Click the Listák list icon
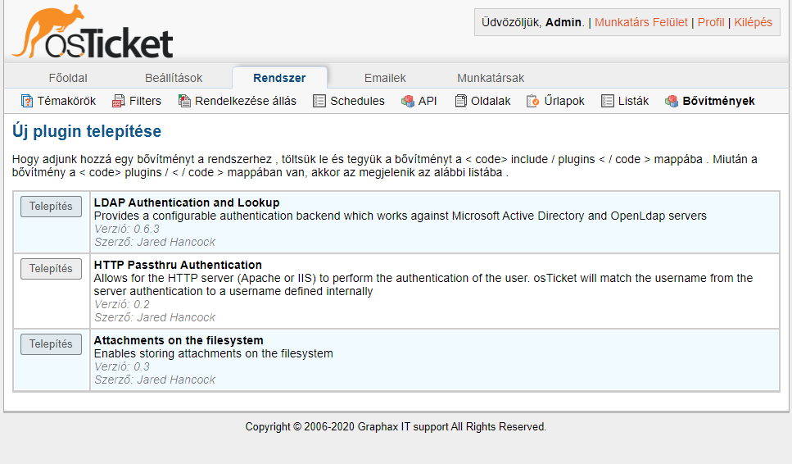Screen dimensions: 792x464 coord(607,101)
